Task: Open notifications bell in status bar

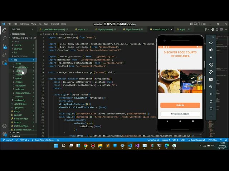Action: (226, 140)
